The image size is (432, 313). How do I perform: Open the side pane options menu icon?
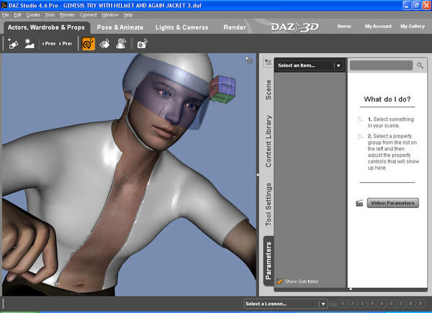point(268,62)
